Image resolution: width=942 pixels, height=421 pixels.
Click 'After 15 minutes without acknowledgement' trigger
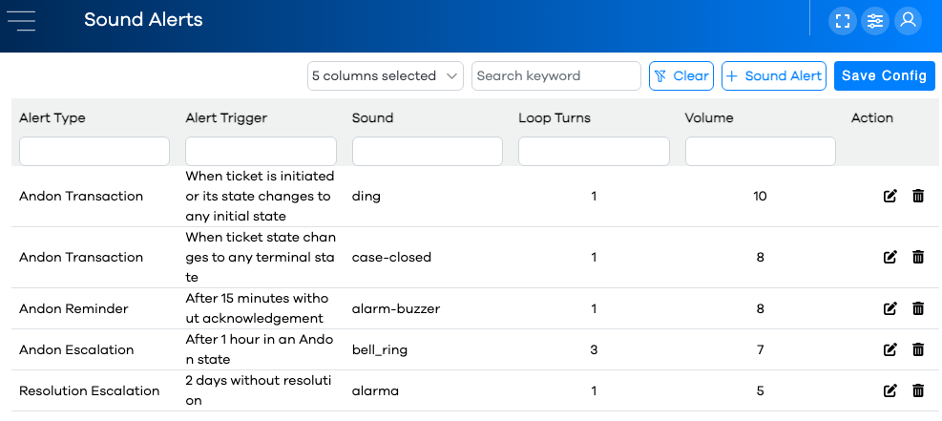pyautogui.click(x=257, y=308)
